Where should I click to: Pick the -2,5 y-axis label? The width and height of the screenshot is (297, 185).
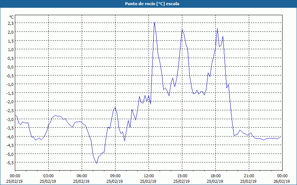[10, 110]
